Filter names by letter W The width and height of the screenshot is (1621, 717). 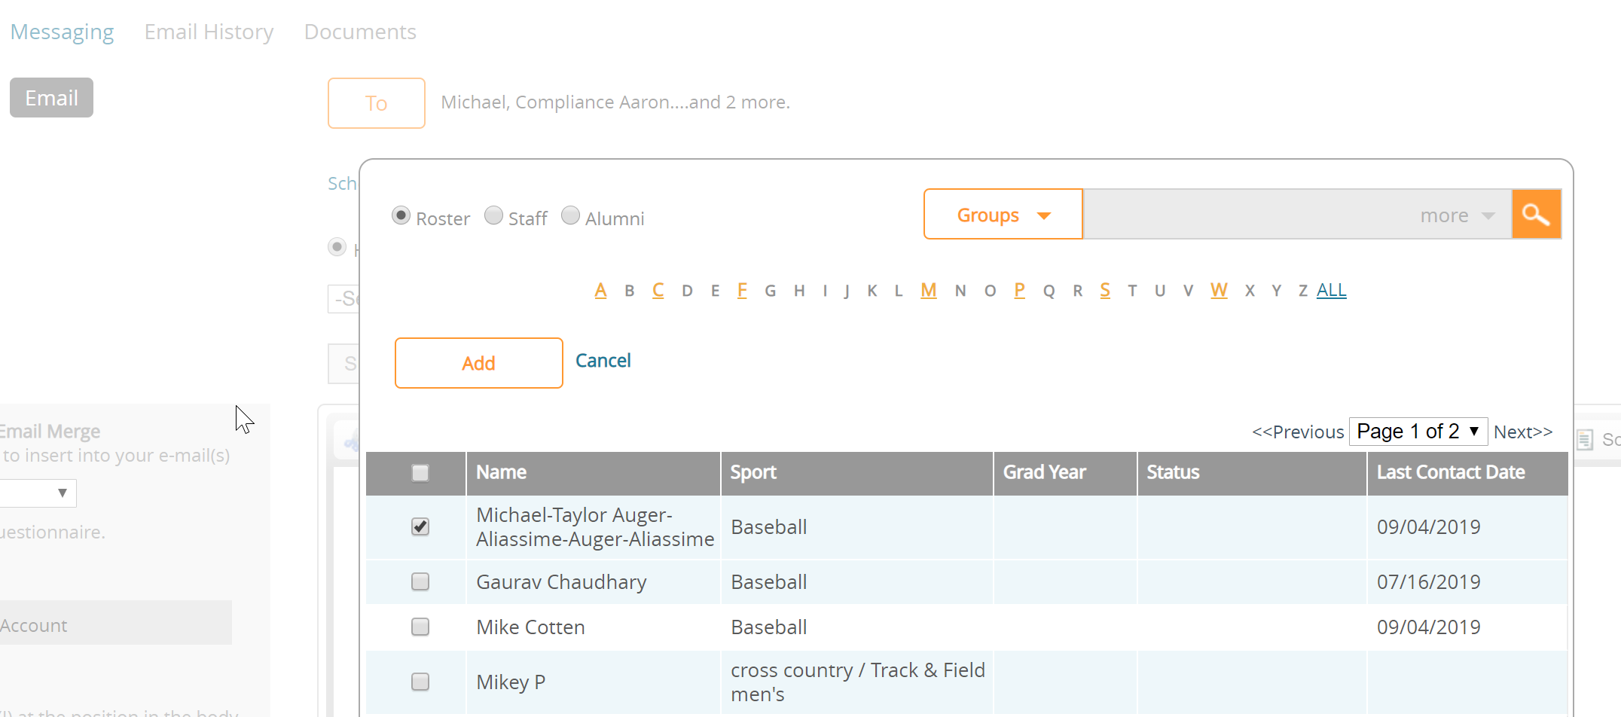click(1219, 290)
